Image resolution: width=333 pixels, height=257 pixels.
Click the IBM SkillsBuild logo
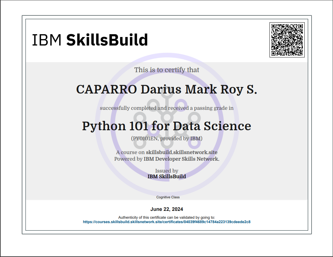(90, 40)
